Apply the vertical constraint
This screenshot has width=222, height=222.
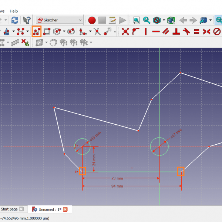[146, 31]
